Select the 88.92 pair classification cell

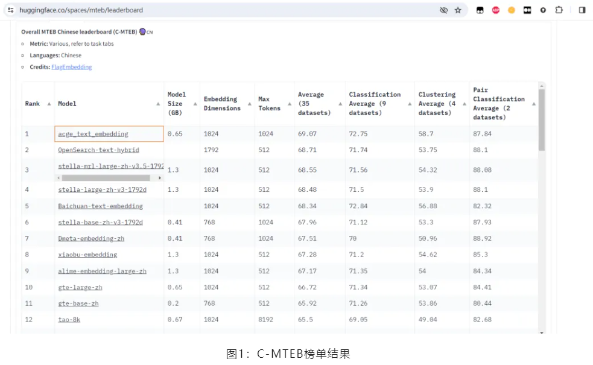482,239
